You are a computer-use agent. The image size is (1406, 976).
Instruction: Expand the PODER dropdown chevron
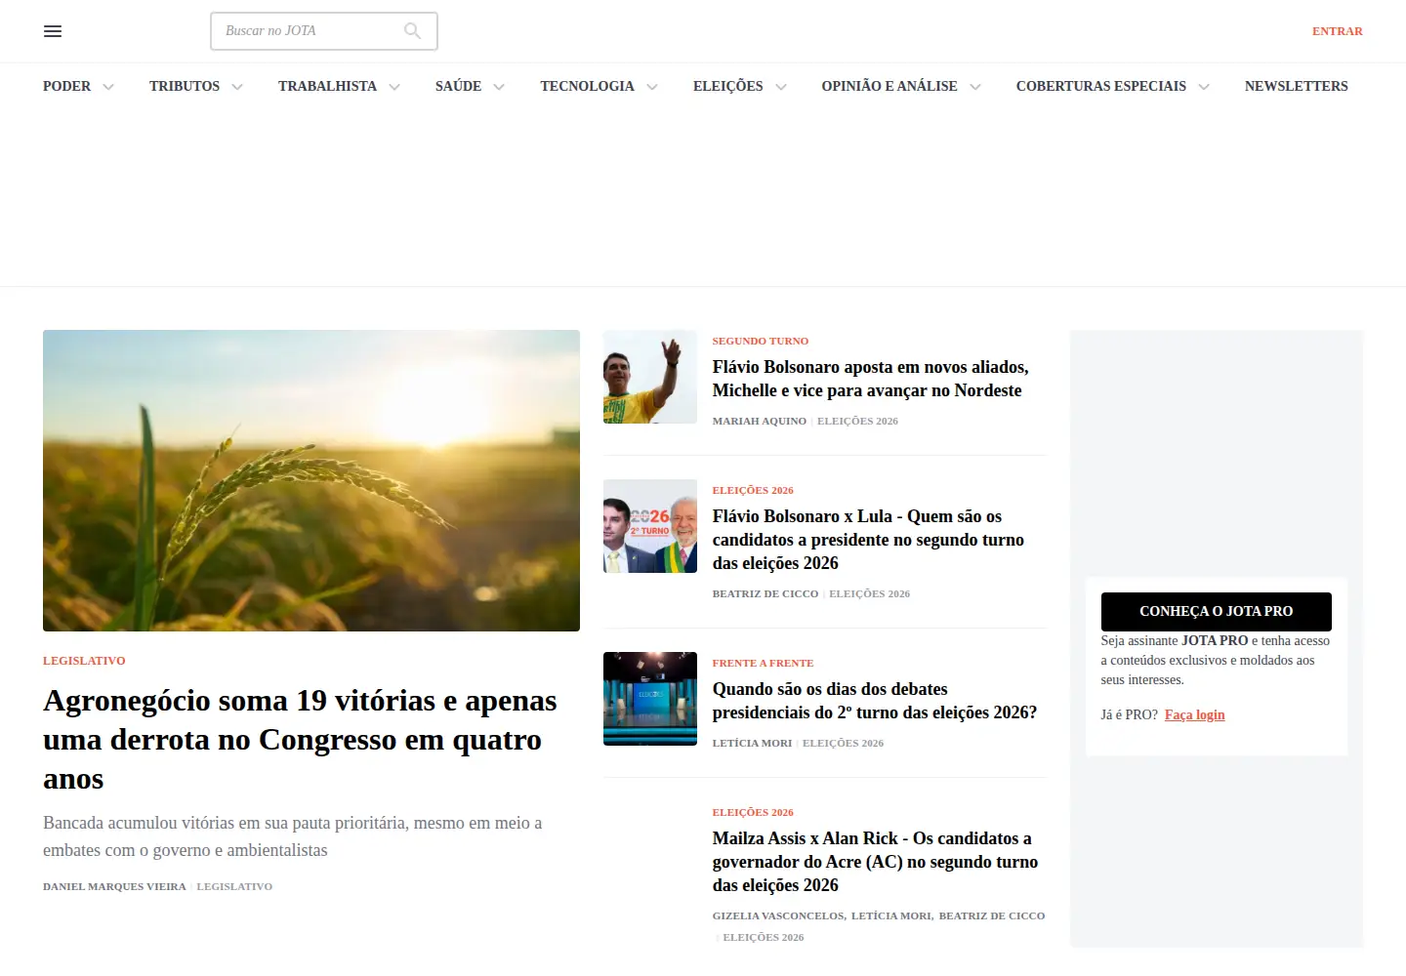click(x=108, y=87)
